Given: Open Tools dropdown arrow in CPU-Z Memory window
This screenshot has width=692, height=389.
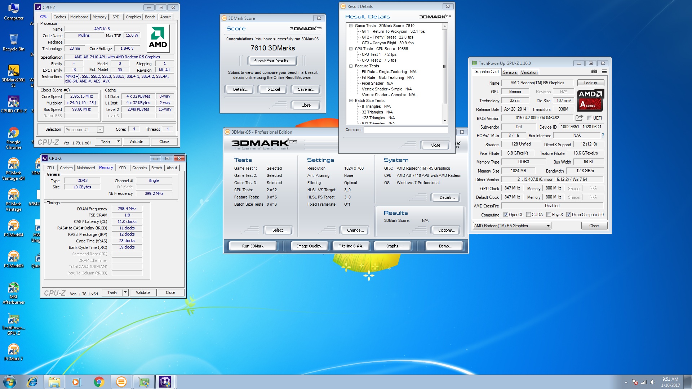Looking at the screenshot, I should click(125, 292).
